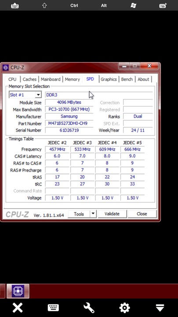Show on-screen keyboard from bottom bar
This screenshot has width=178, height=317.
pyautogui.click(x=53, y=308)
